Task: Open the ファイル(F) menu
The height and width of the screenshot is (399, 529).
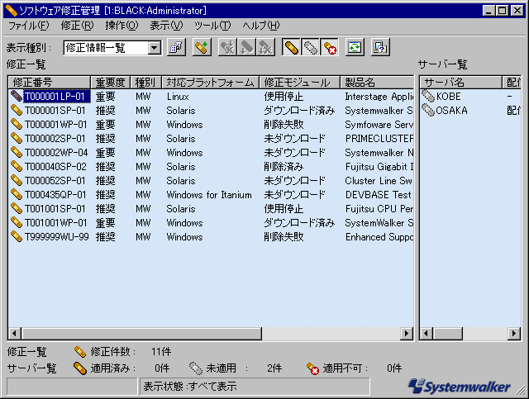Action: (28, 26)
